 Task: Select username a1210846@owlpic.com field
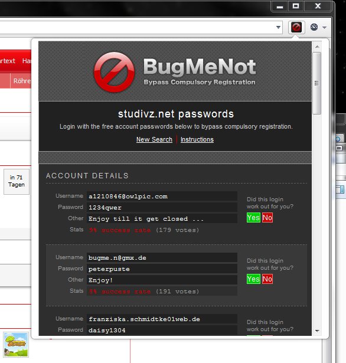point(162,196)
